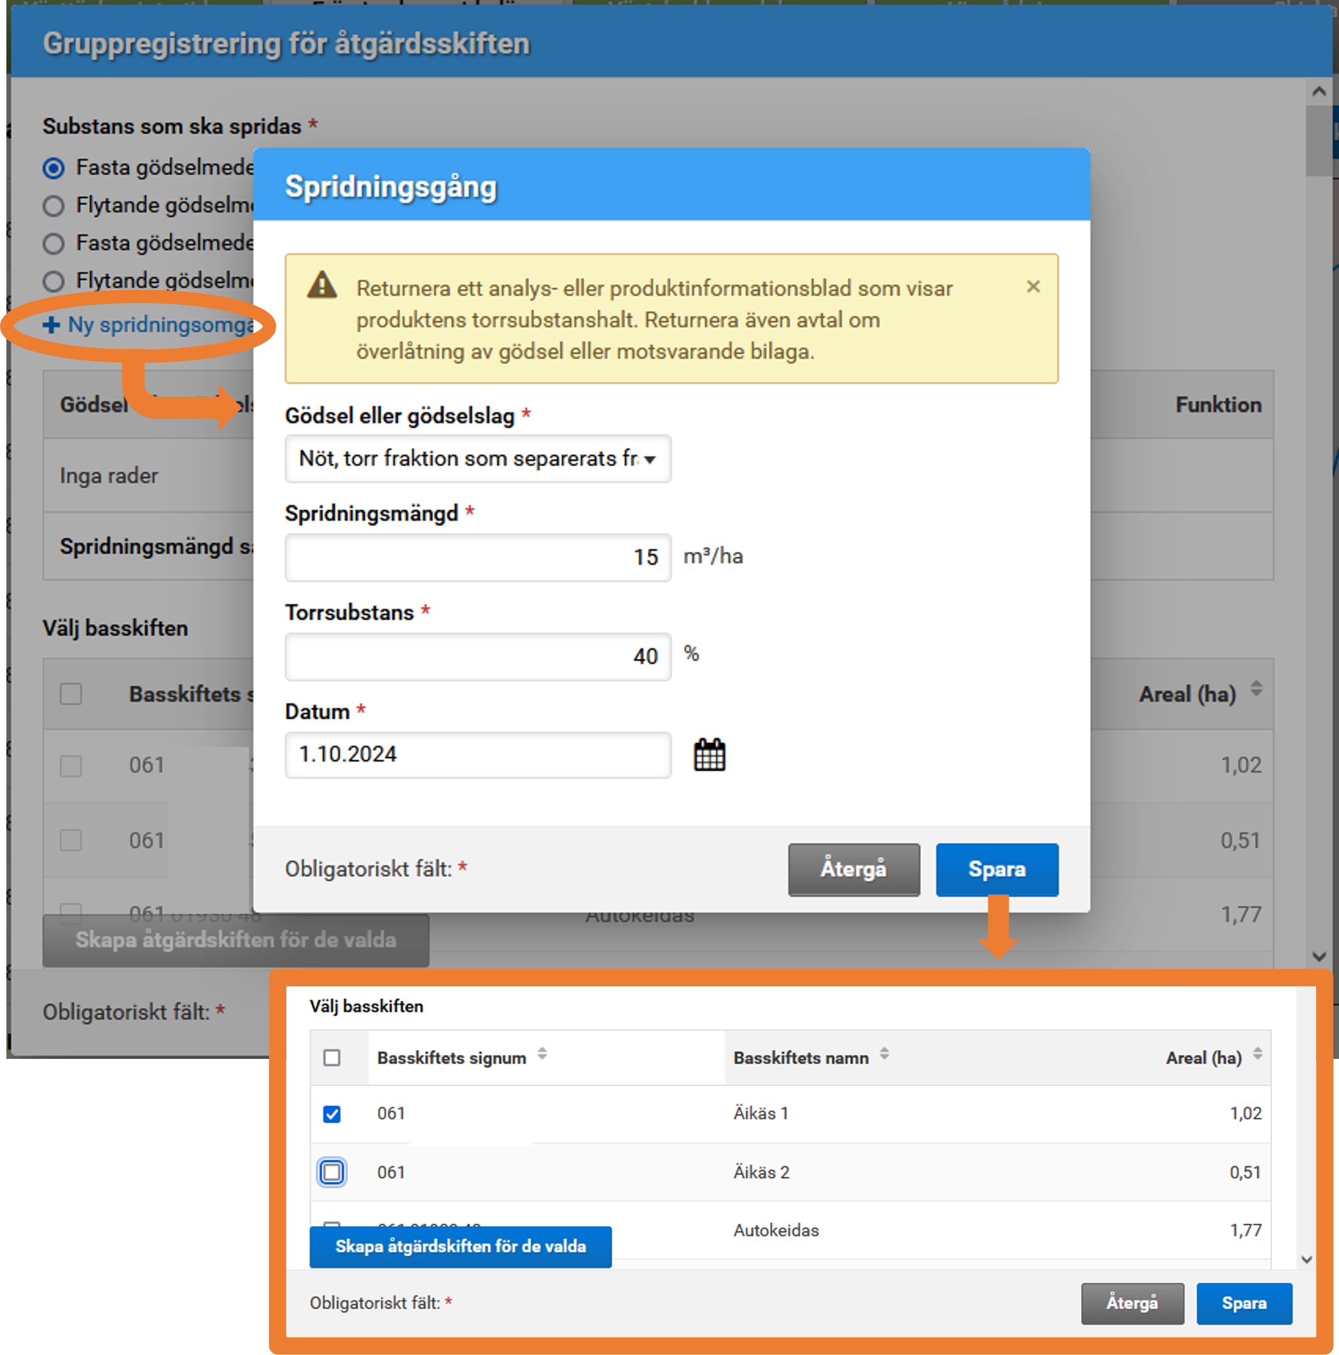The image size is (1339, 1355).
Task: Dismiss the yellow warning with X icon
Action: [1033, 287]
